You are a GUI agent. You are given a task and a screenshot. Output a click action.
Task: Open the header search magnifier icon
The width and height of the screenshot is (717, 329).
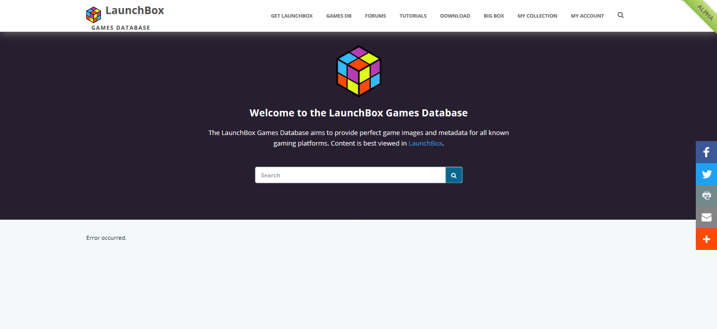621,15
